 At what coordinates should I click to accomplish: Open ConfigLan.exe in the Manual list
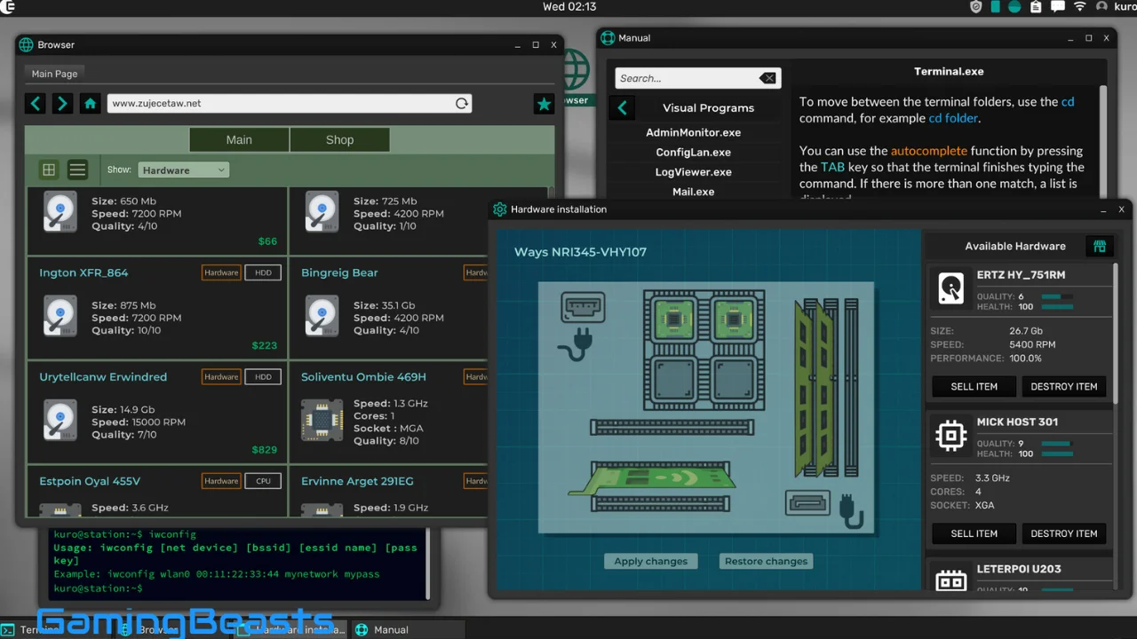coord(693,152)
